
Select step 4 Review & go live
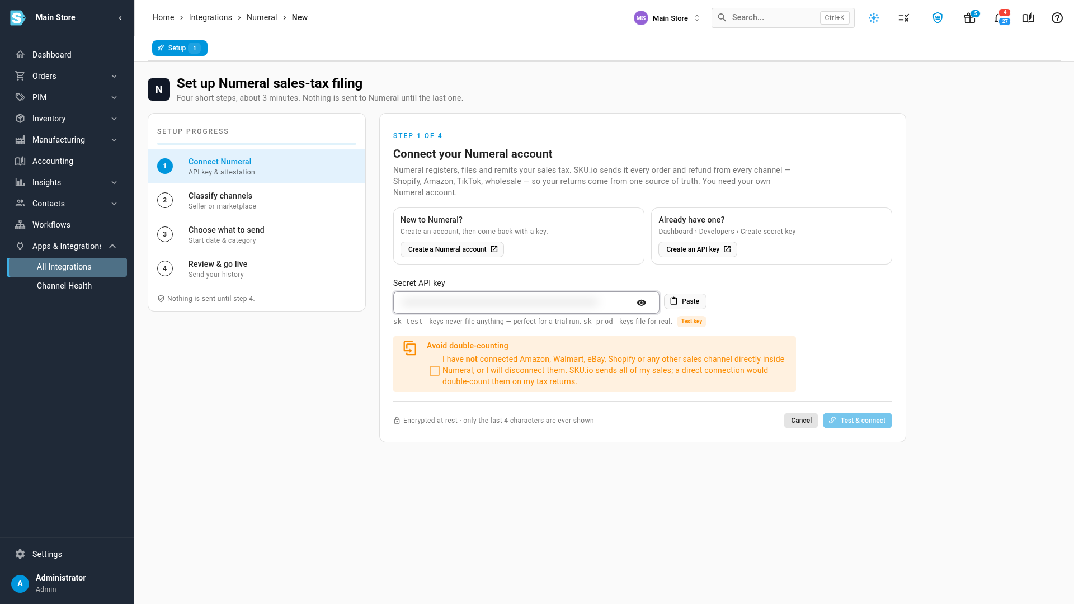click(257, 269)
